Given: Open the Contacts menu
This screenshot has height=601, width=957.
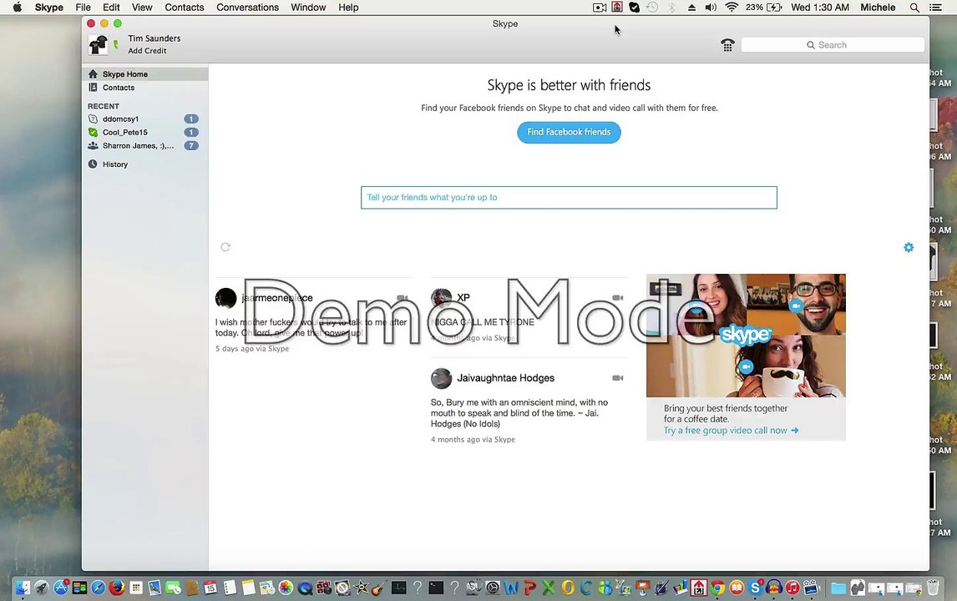Looking at the screenshot, I should click(x=185, y=8).
